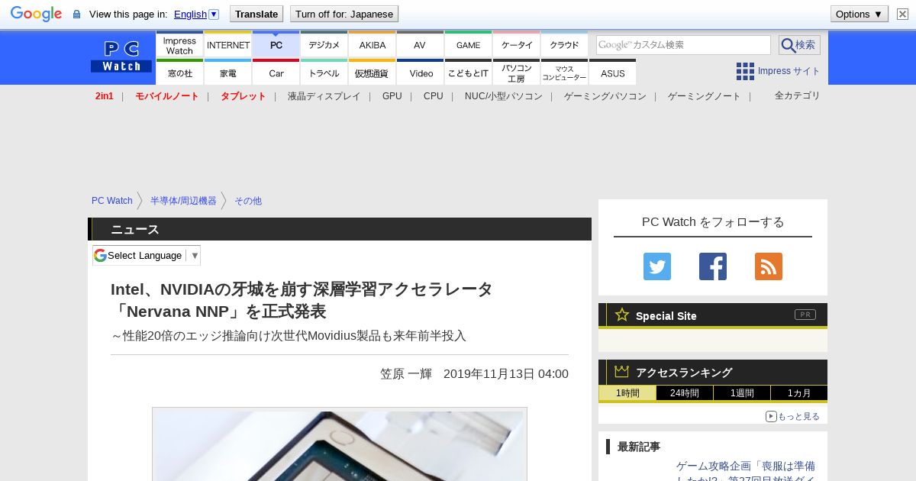
Task: Select the 1時間 ranking tab
Action: tap(627, 393)
